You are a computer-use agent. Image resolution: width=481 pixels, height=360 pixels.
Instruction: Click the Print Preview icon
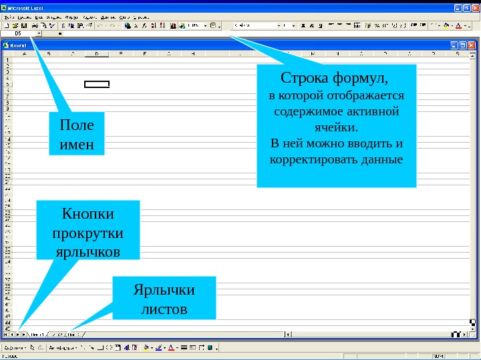[43, 26]
